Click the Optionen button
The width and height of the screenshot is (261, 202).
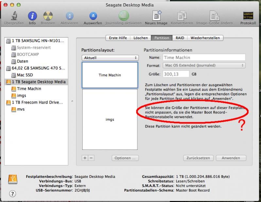pos(125,158)
